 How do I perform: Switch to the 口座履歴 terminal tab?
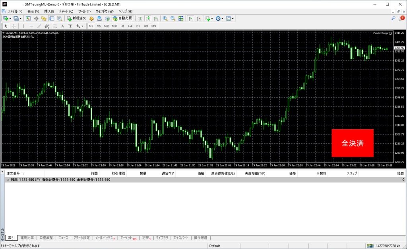(46, 238)
